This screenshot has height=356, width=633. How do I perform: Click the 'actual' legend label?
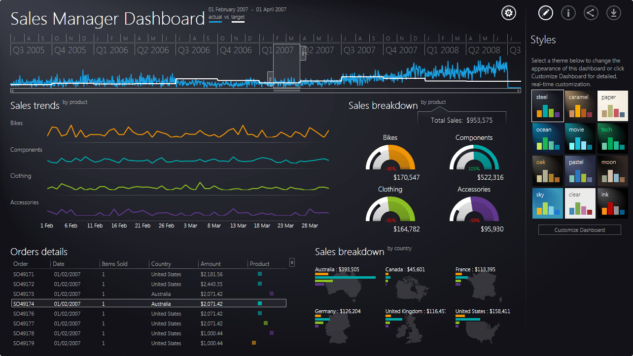click(x=215, y=17)
